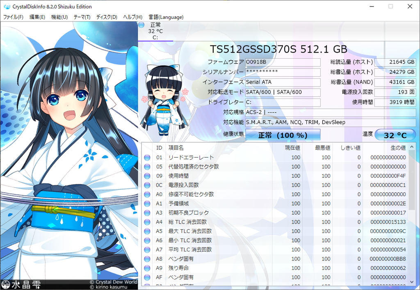
Task: Open the テーマ(T) menu
Action: [82, 17]
